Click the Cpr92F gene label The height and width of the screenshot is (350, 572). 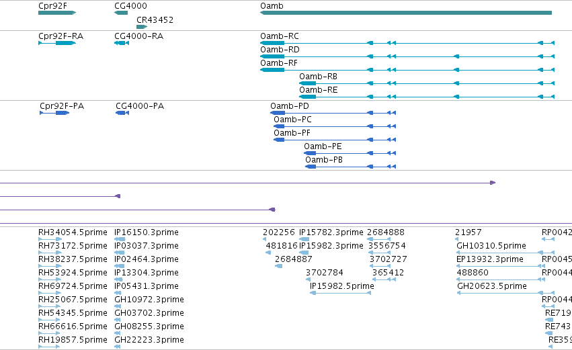pyautogui.click(x=52, y=6)
